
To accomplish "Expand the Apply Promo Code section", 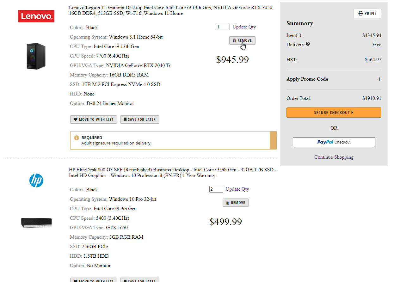I will 379,79.
